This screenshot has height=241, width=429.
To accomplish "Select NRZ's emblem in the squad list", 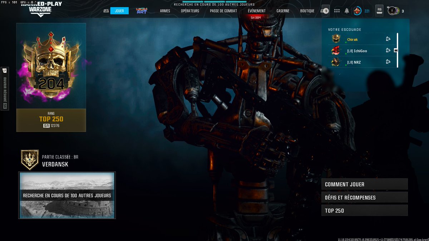I will pos(336,62).
